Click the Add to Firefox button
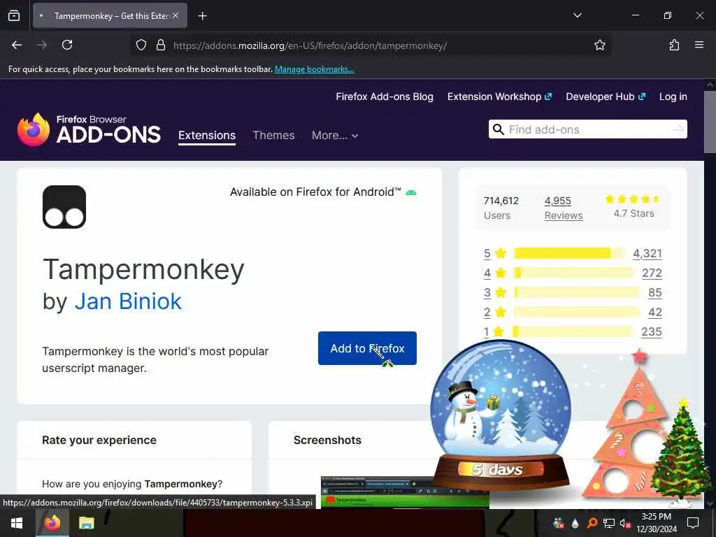The width and height of the screenshot is (716, 537). (367, 348)
